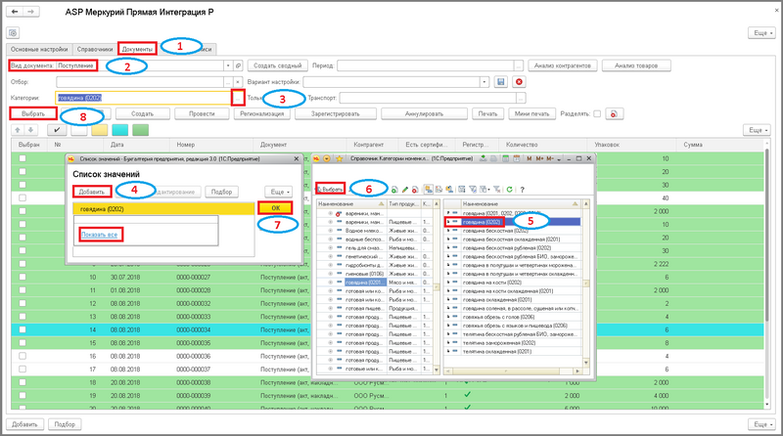Click the Анализ контрагентов button
The width and height of the screenshot is (783, 436).
[x=562, y=65]
